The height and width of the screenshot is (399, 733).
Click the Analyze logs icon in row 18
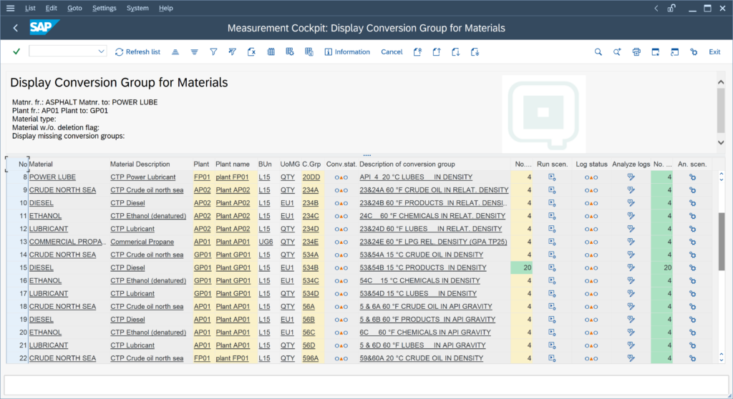point(631,307)
